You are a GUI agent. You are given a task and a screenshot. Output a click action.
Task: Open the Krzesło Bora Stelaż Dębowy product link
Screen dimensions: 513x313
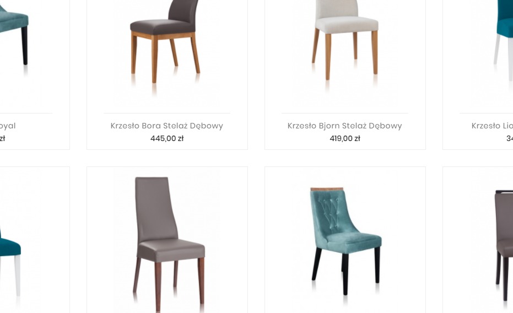[x=167, y=126]
